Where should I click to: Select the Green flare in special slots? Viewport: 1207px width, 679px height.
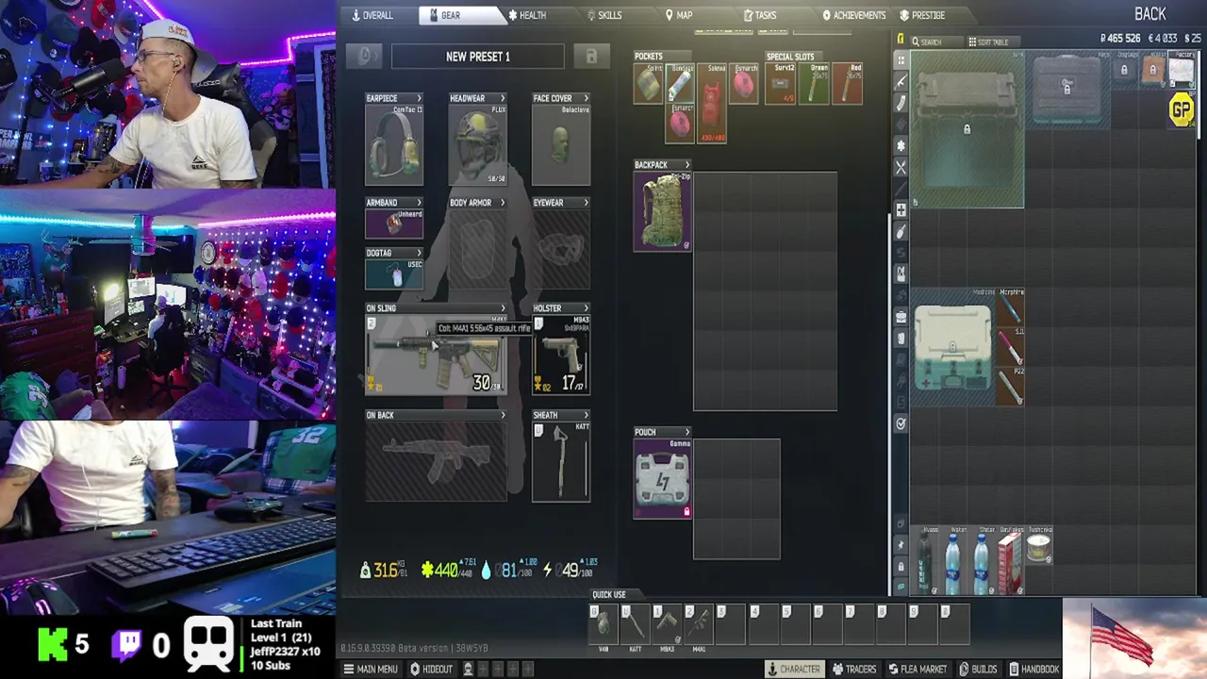(x=814, y=84)
